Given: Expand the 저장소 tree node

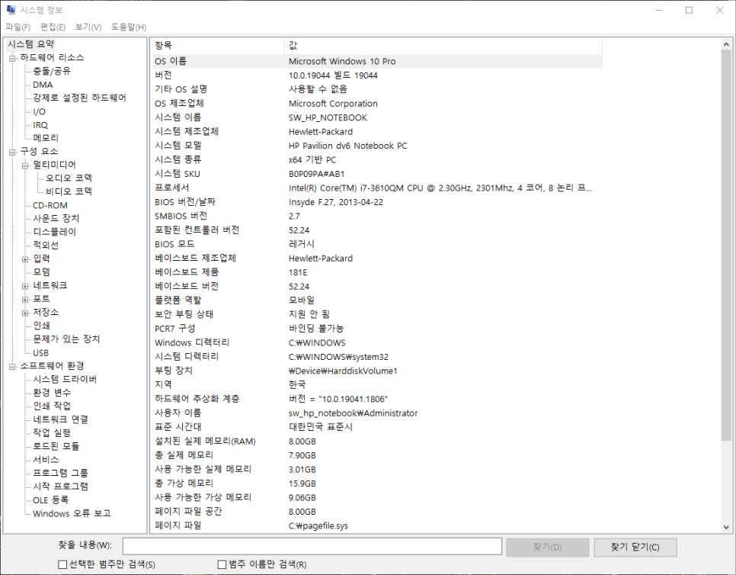Looking at the screenshot, I should (x=25, y=313).
